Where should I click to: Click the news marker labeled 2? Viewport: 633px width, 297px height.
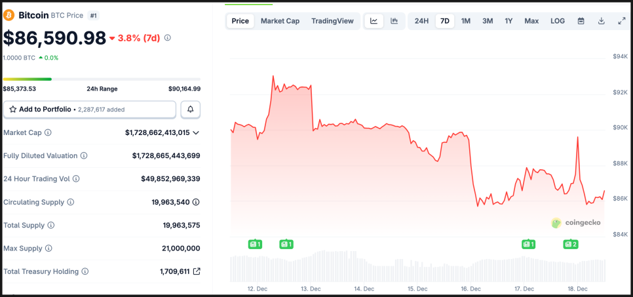click(570, 245)
